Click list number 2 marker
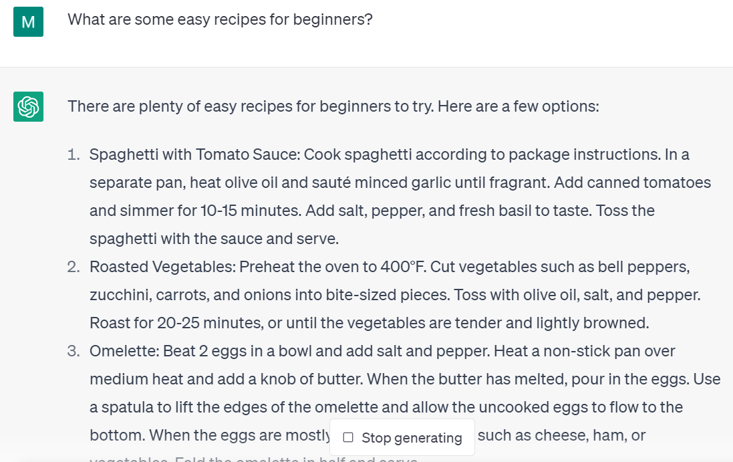Viewport: 733px width, 462px height. (x=74, y=267)
